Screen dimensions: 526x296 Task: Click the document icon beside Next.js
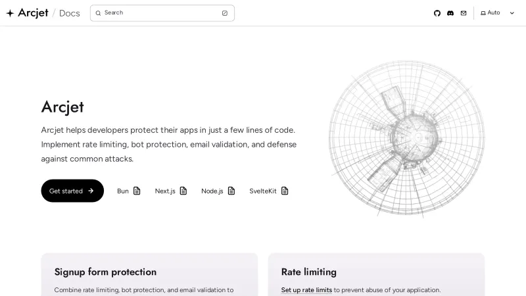pyautogui.click(x=183, y=191)
